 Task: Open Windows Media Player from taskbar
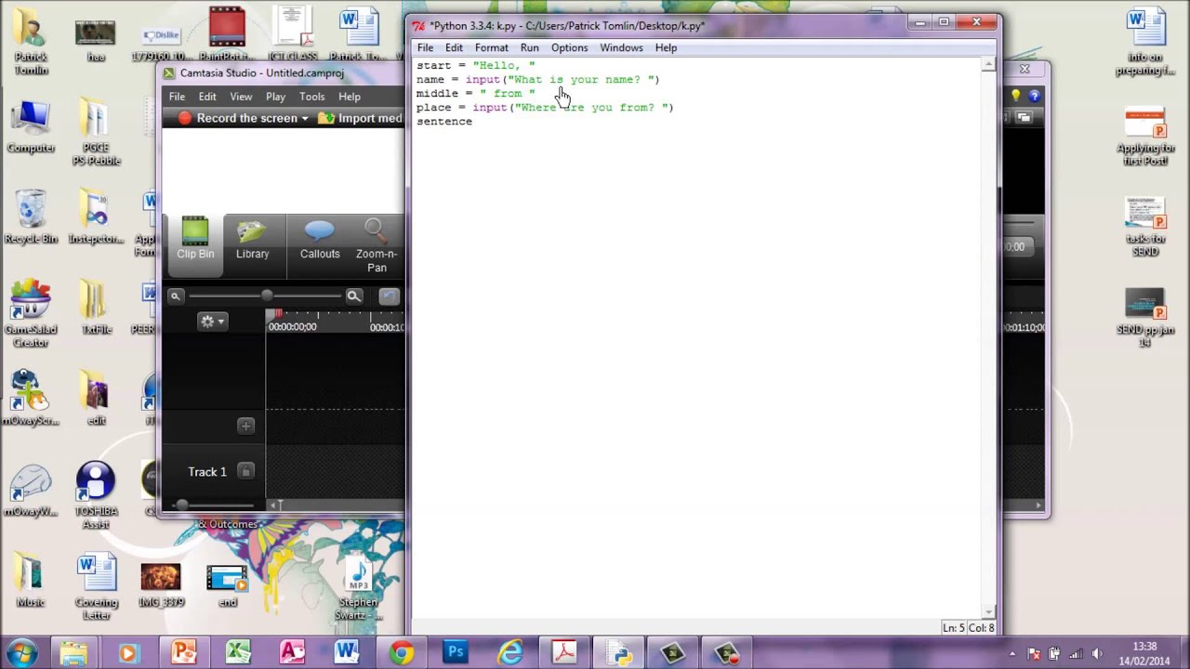[128, 652]
